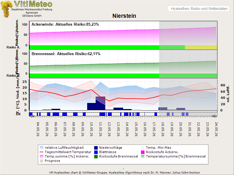
Task: Click the 18.05.26 date axis label
Action: click(163, 129)
